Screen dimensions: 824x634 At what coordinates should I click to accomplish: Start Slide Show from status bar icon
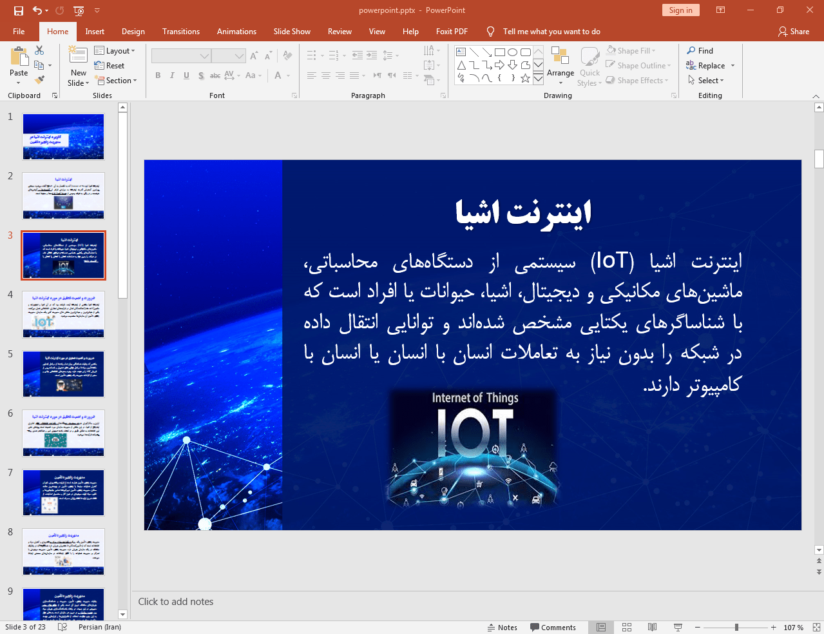click(x=678, y=628)
